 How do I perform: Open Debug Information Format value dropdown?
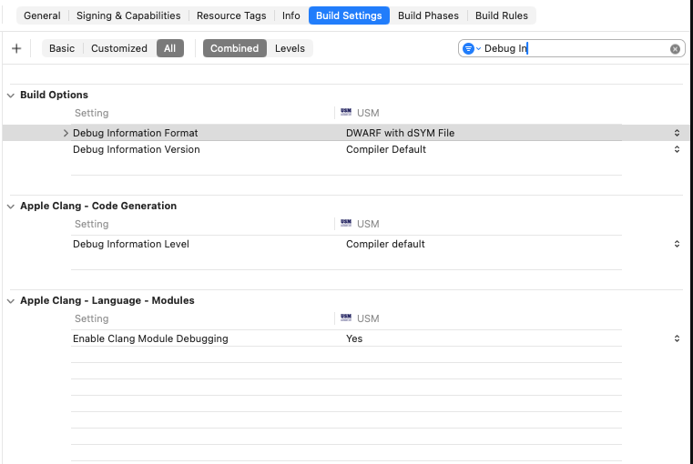coord(676,133)
